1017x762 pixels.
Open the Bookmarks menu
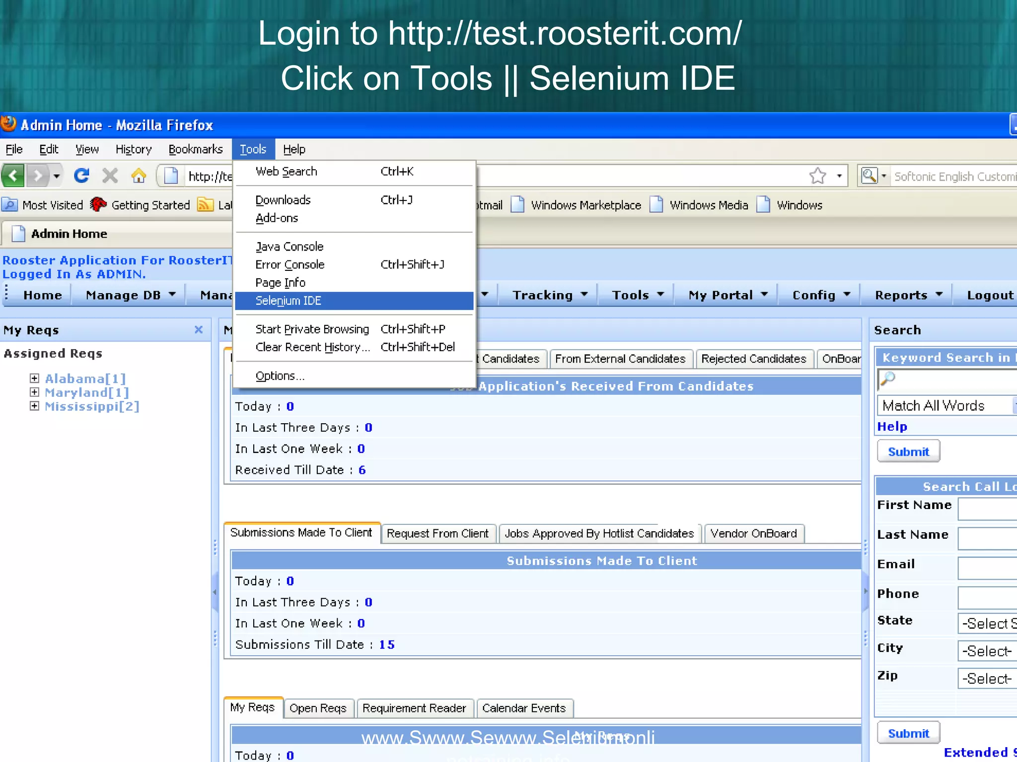(196, 149)
